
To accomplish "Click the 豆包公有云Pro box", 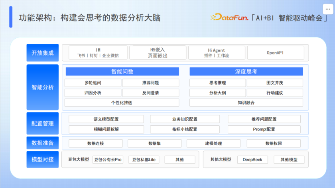I will (x=108, y=160).
